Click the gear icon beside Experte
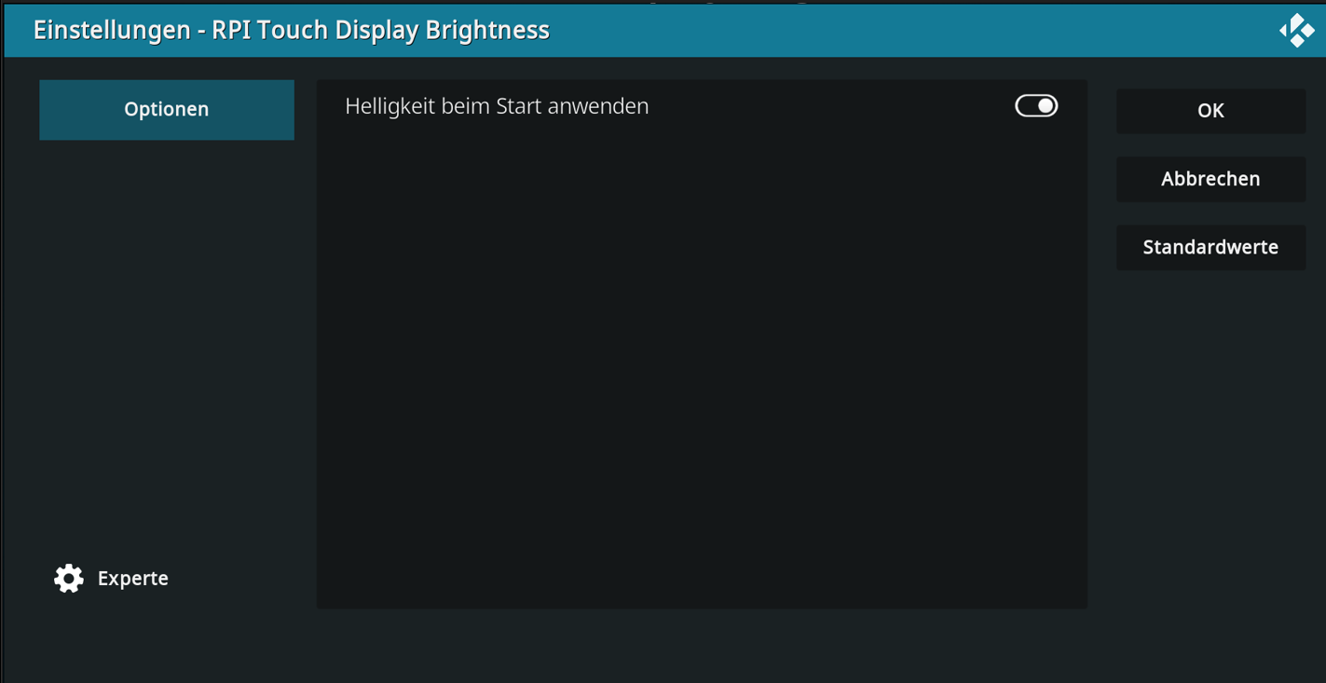Viewport: 1326px width, 683px height. point(69,579)
